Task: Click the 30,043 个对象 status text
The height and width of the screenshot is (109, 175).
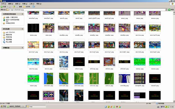Action: (x=5, y=104)
